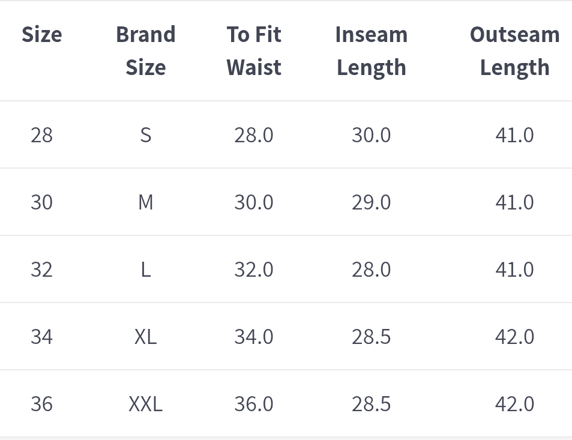Viewport: 572px width, 440px height.
Task: Select the XL brand size cell
Action: [145, 337]
